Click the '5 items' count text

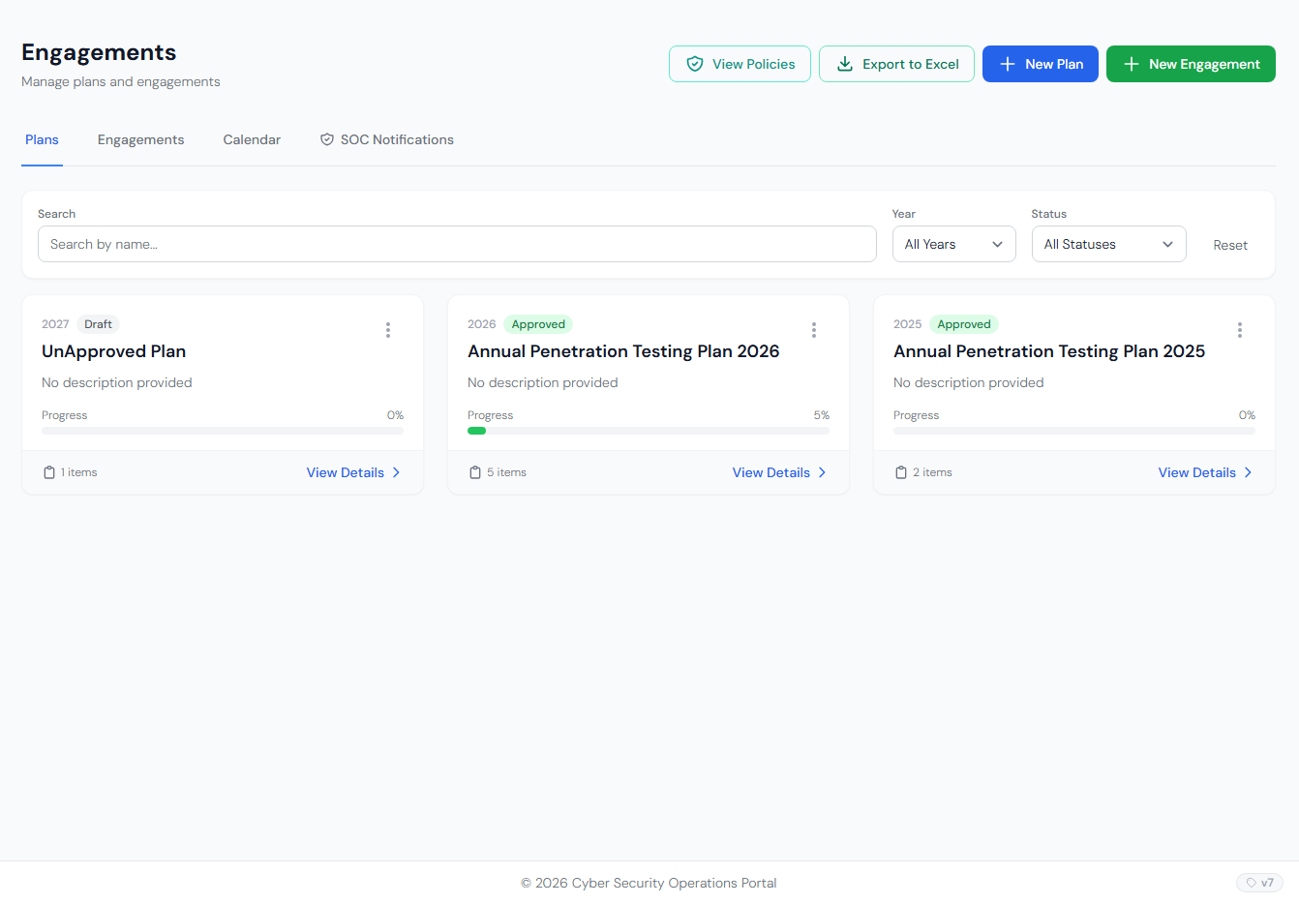[506, 472]
